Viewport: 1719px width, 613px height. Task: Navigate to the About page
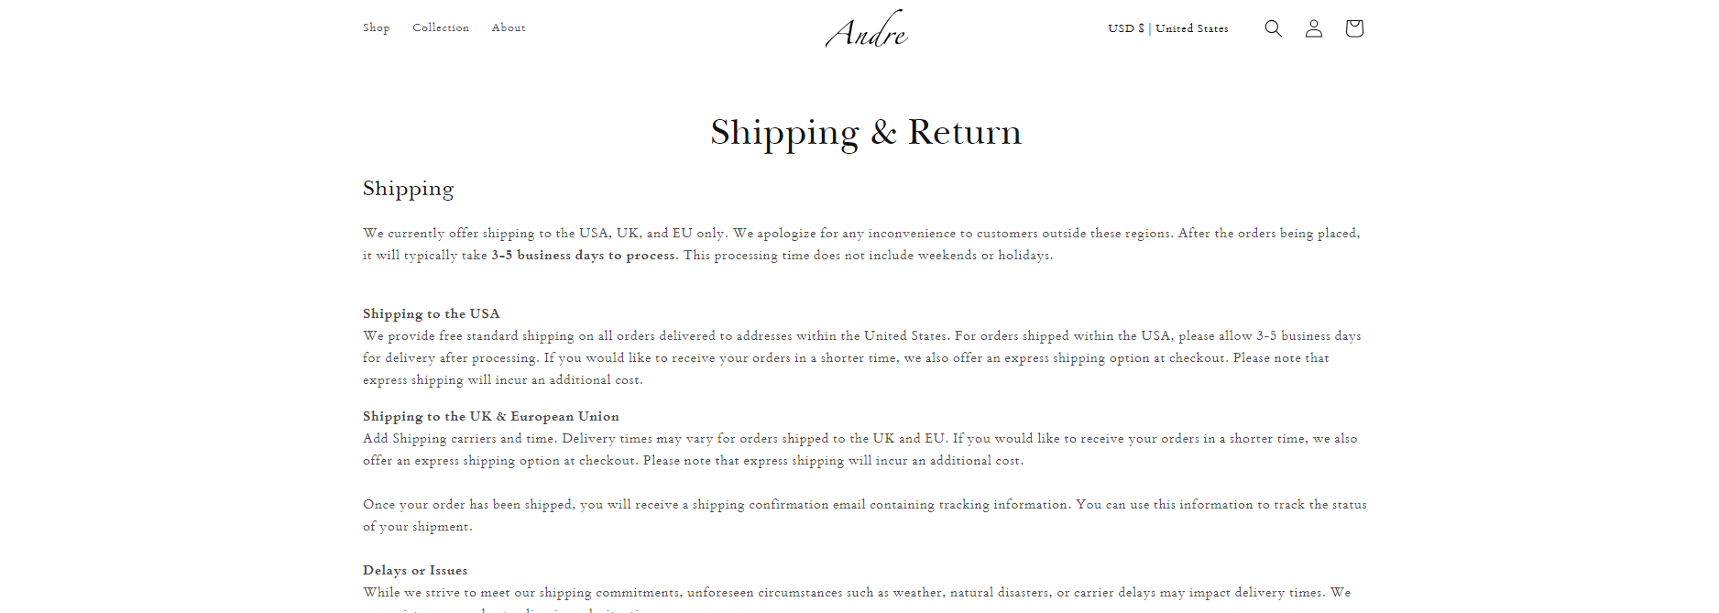[x=508, y=27]
